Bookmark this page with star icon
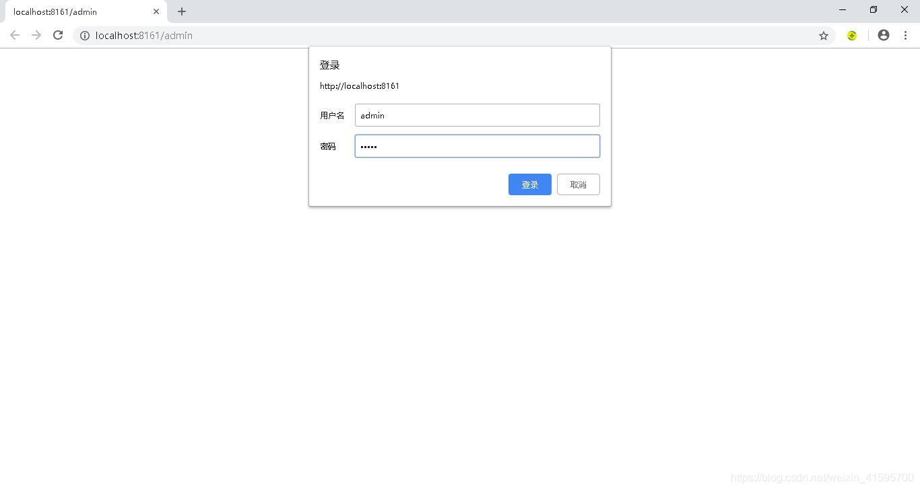 point(823,36)
